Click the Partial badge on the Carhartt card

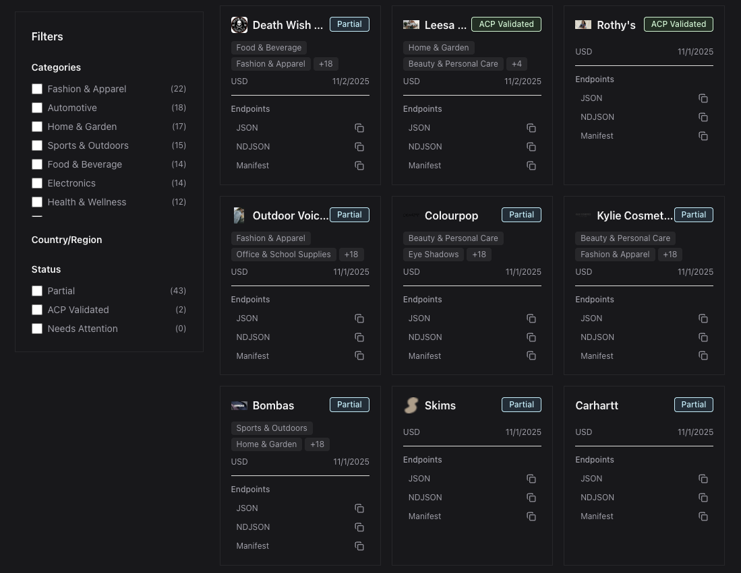pyautogui.click(x=694, y=405)
